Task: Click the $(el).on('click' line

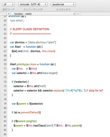Action: click(x=34, y=51)
